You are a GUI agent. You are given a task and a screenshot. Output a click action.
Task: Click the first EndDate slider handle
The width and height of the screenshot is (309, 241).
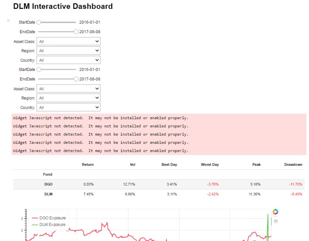pos(76,32)
